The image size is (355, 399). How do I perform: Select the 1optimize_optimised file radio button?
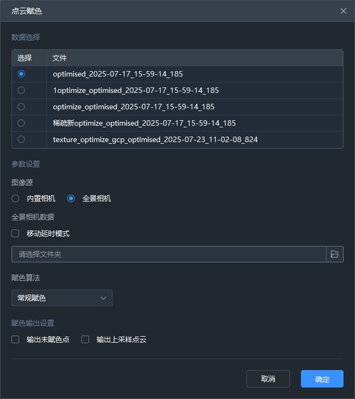pos(21,90)
